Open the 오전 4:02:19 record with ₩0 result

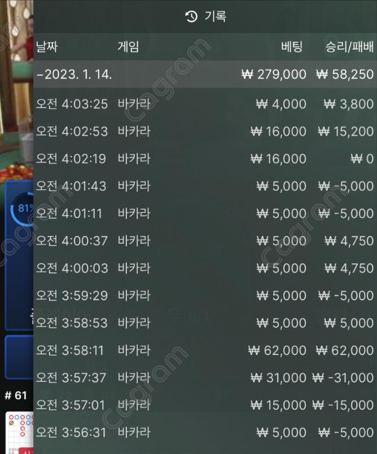(205, 158)
